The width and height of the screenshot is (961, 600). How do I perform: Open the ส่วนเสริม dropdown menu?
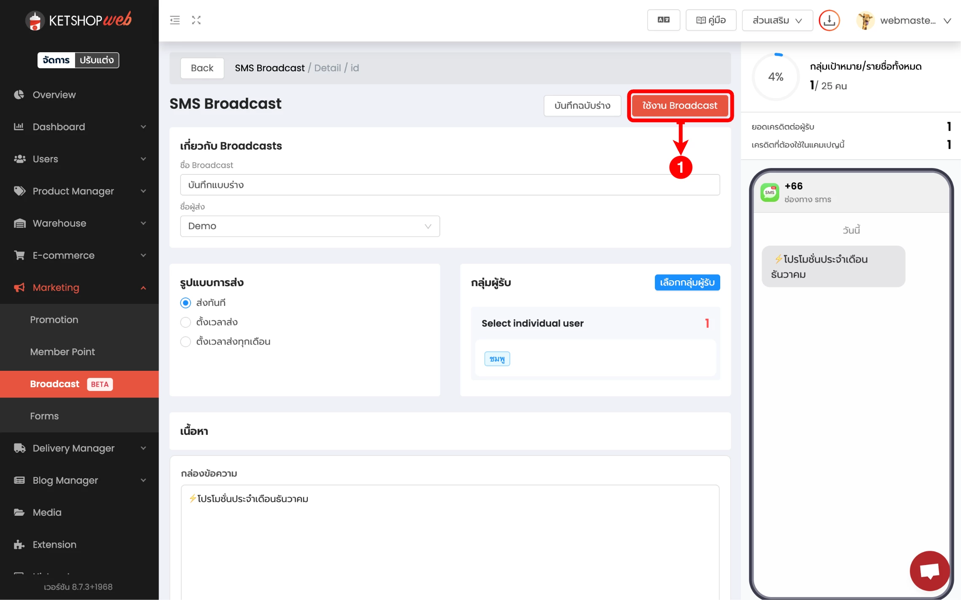[x=777, y=20]
